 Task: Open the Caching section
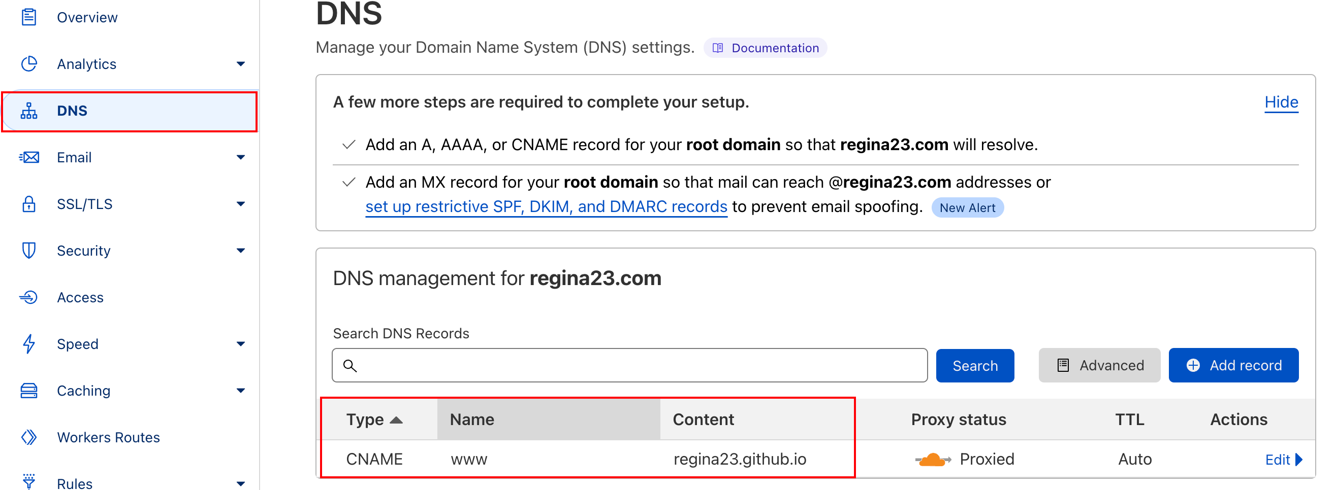pos(83,391)
